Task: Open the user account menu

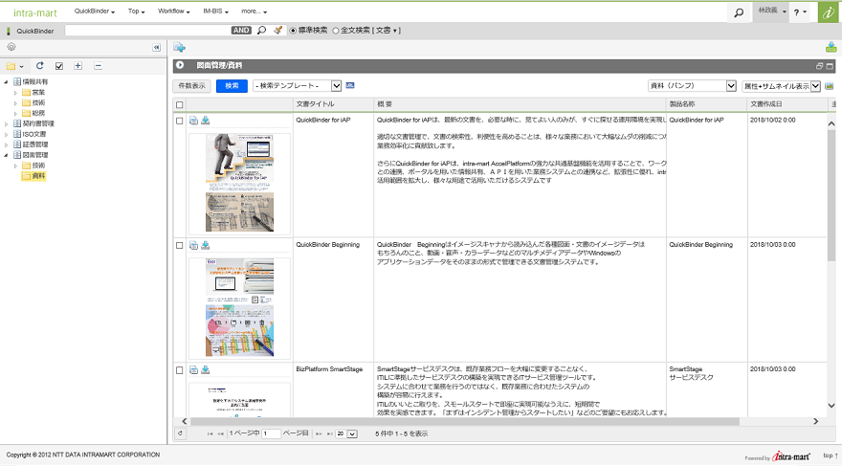Action: (771, 11)
